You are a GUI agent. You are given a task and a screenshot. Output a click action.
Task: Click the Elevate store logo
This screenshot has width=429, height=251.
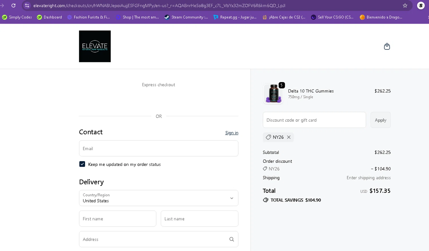(x=95, y=46)
